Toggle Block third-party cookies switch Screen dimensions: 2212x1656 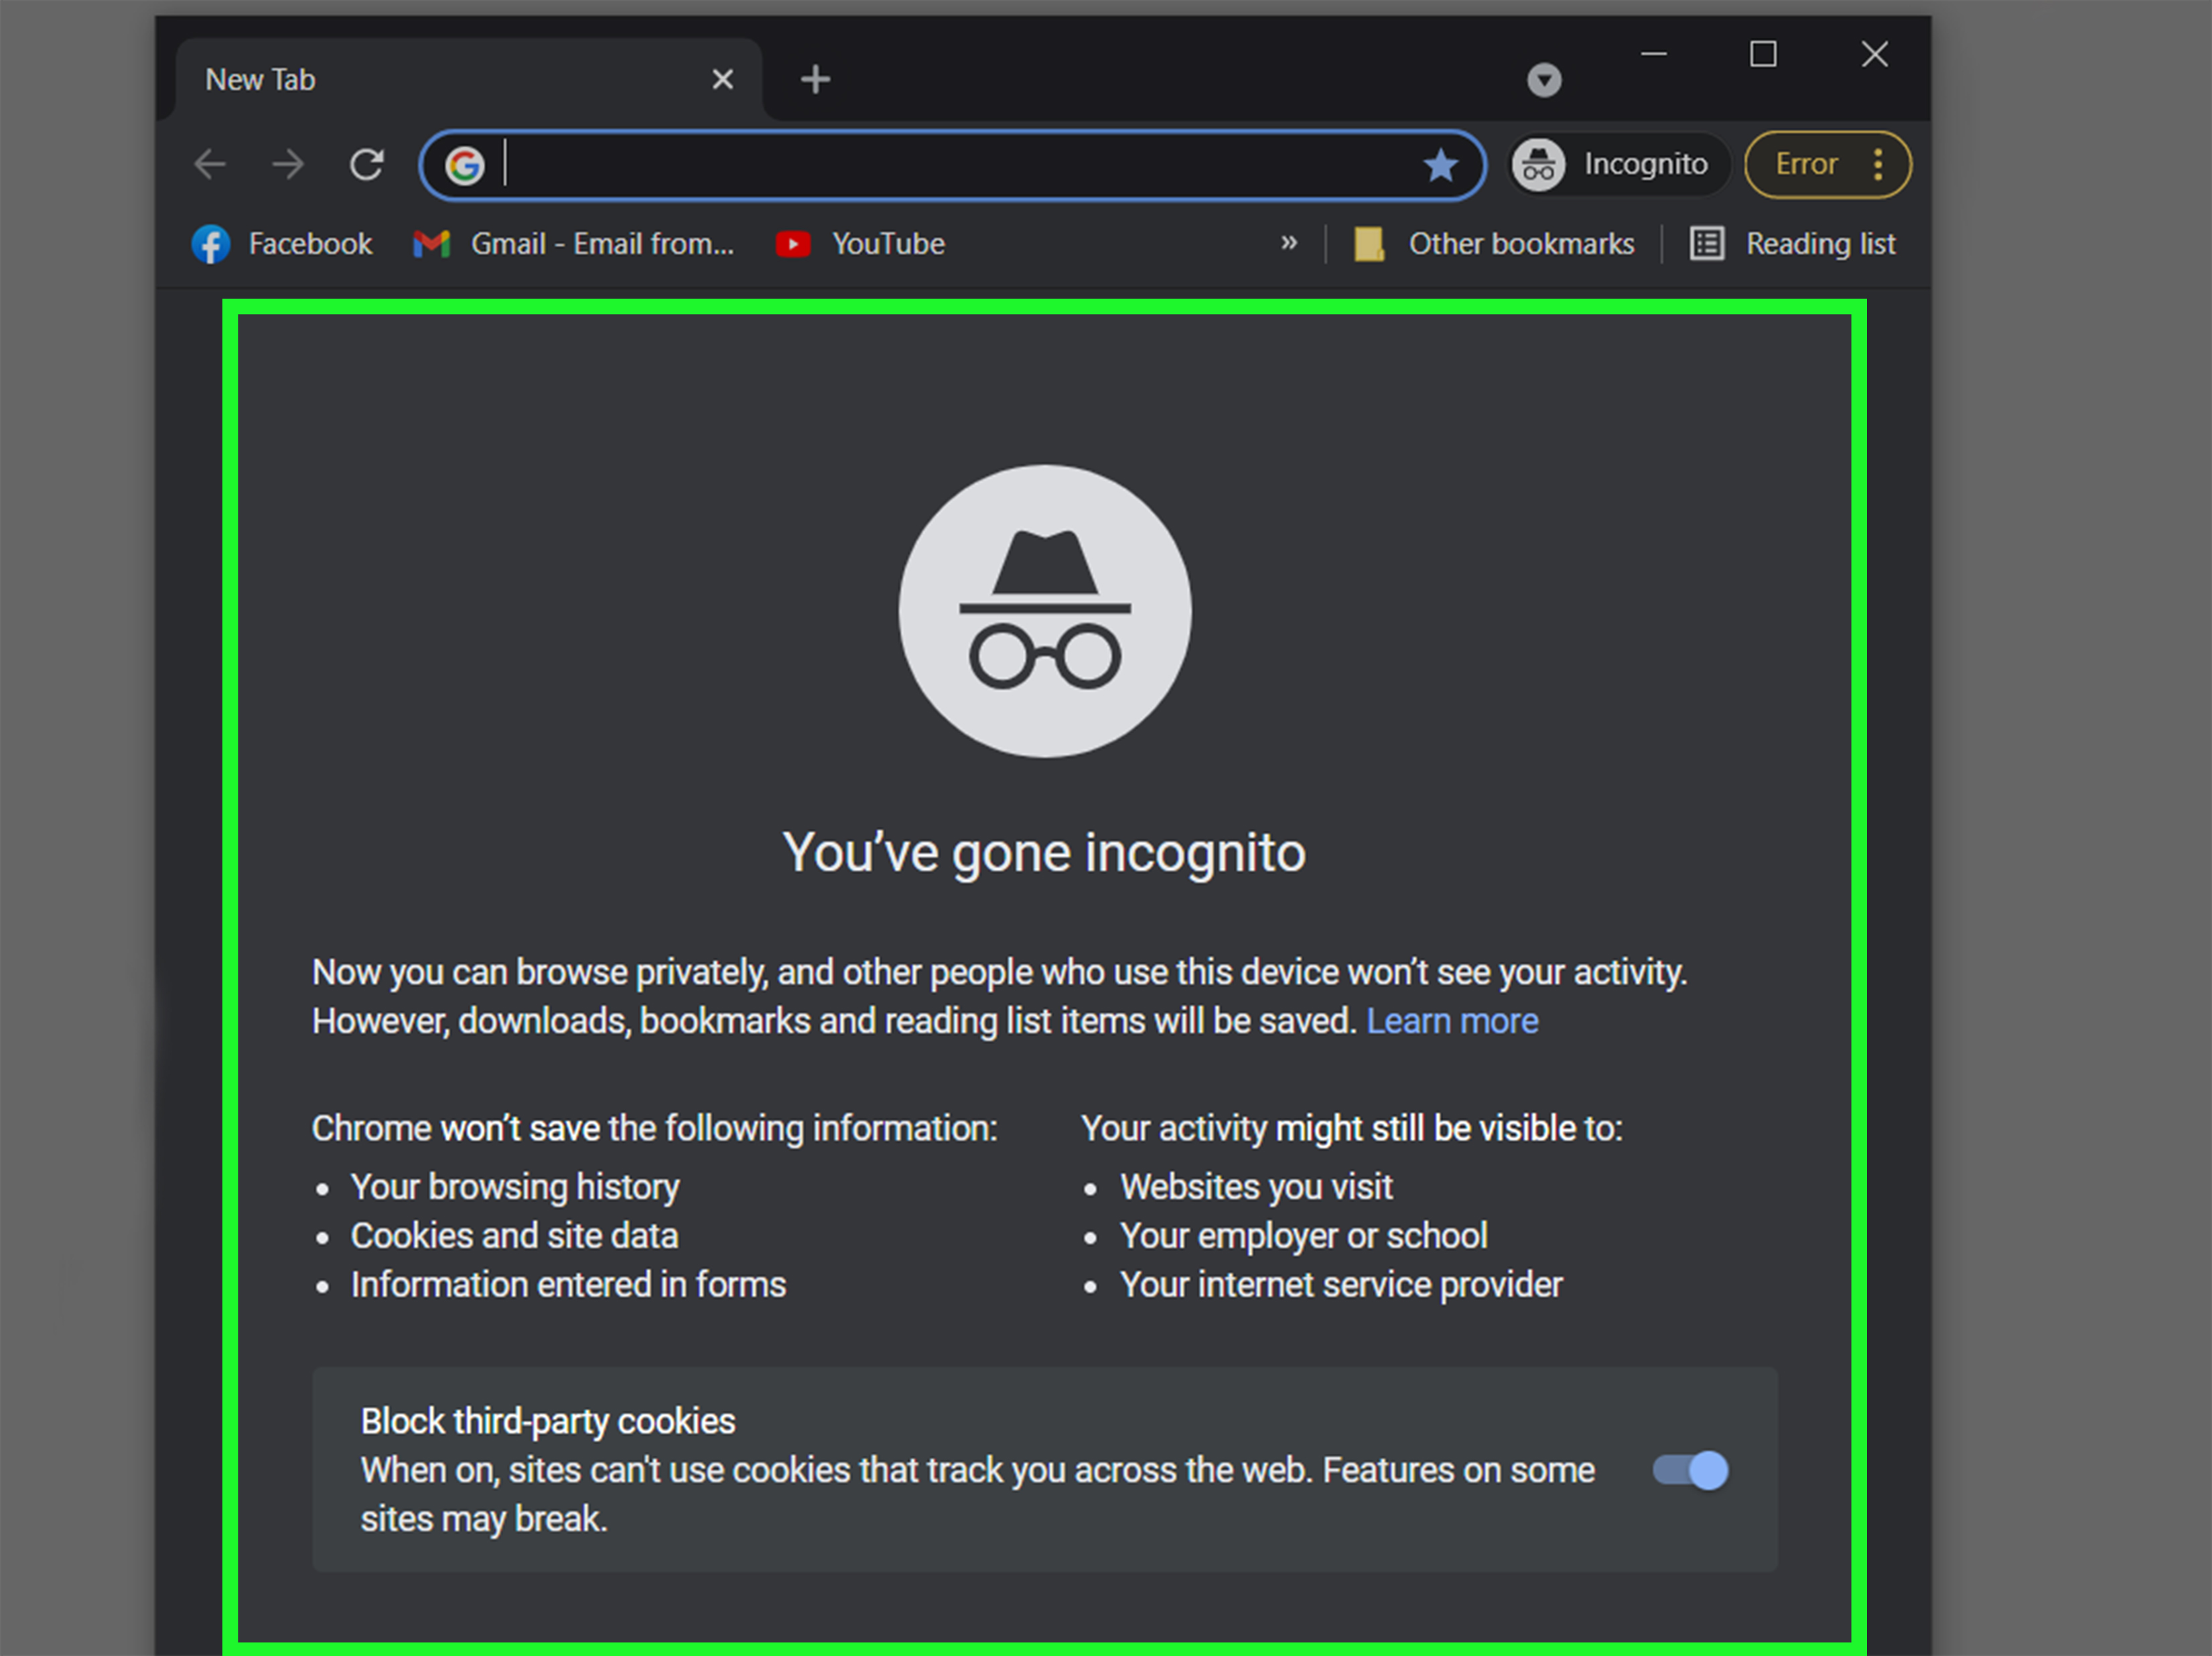coord(1690,1470)
